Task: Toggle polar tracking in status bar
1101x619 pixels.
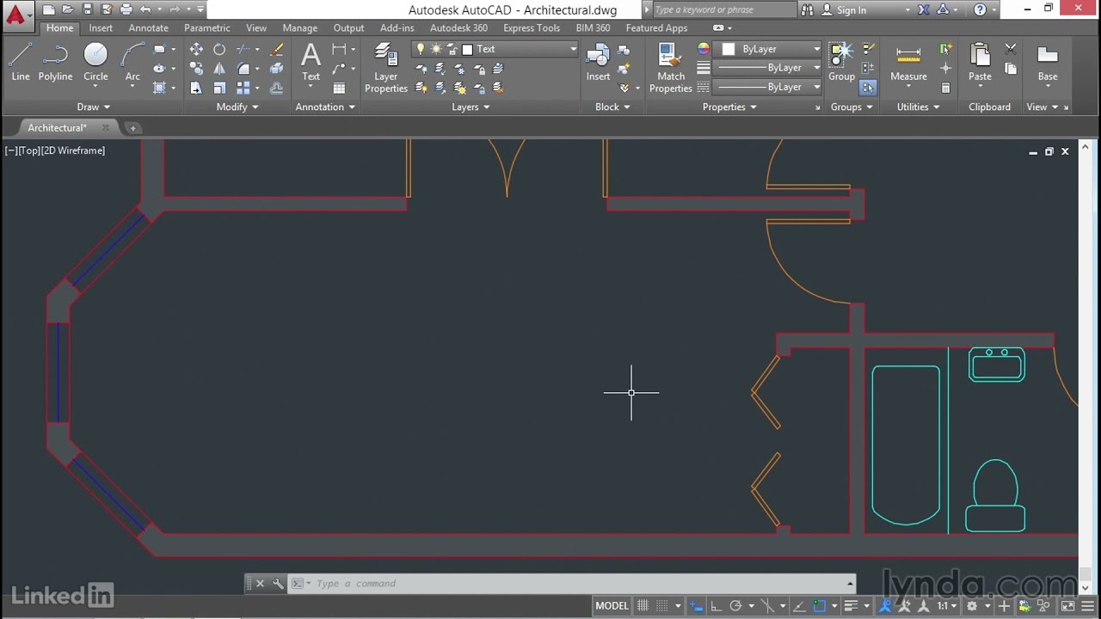Action: tap(735, 606)
